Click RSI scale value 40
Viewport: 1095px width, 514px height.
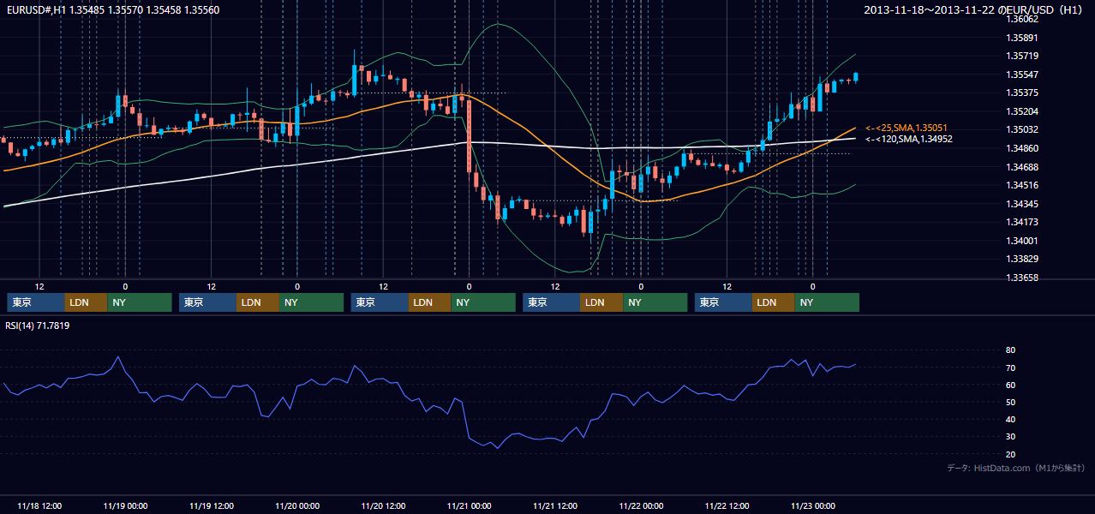[x=1010, y=420]
